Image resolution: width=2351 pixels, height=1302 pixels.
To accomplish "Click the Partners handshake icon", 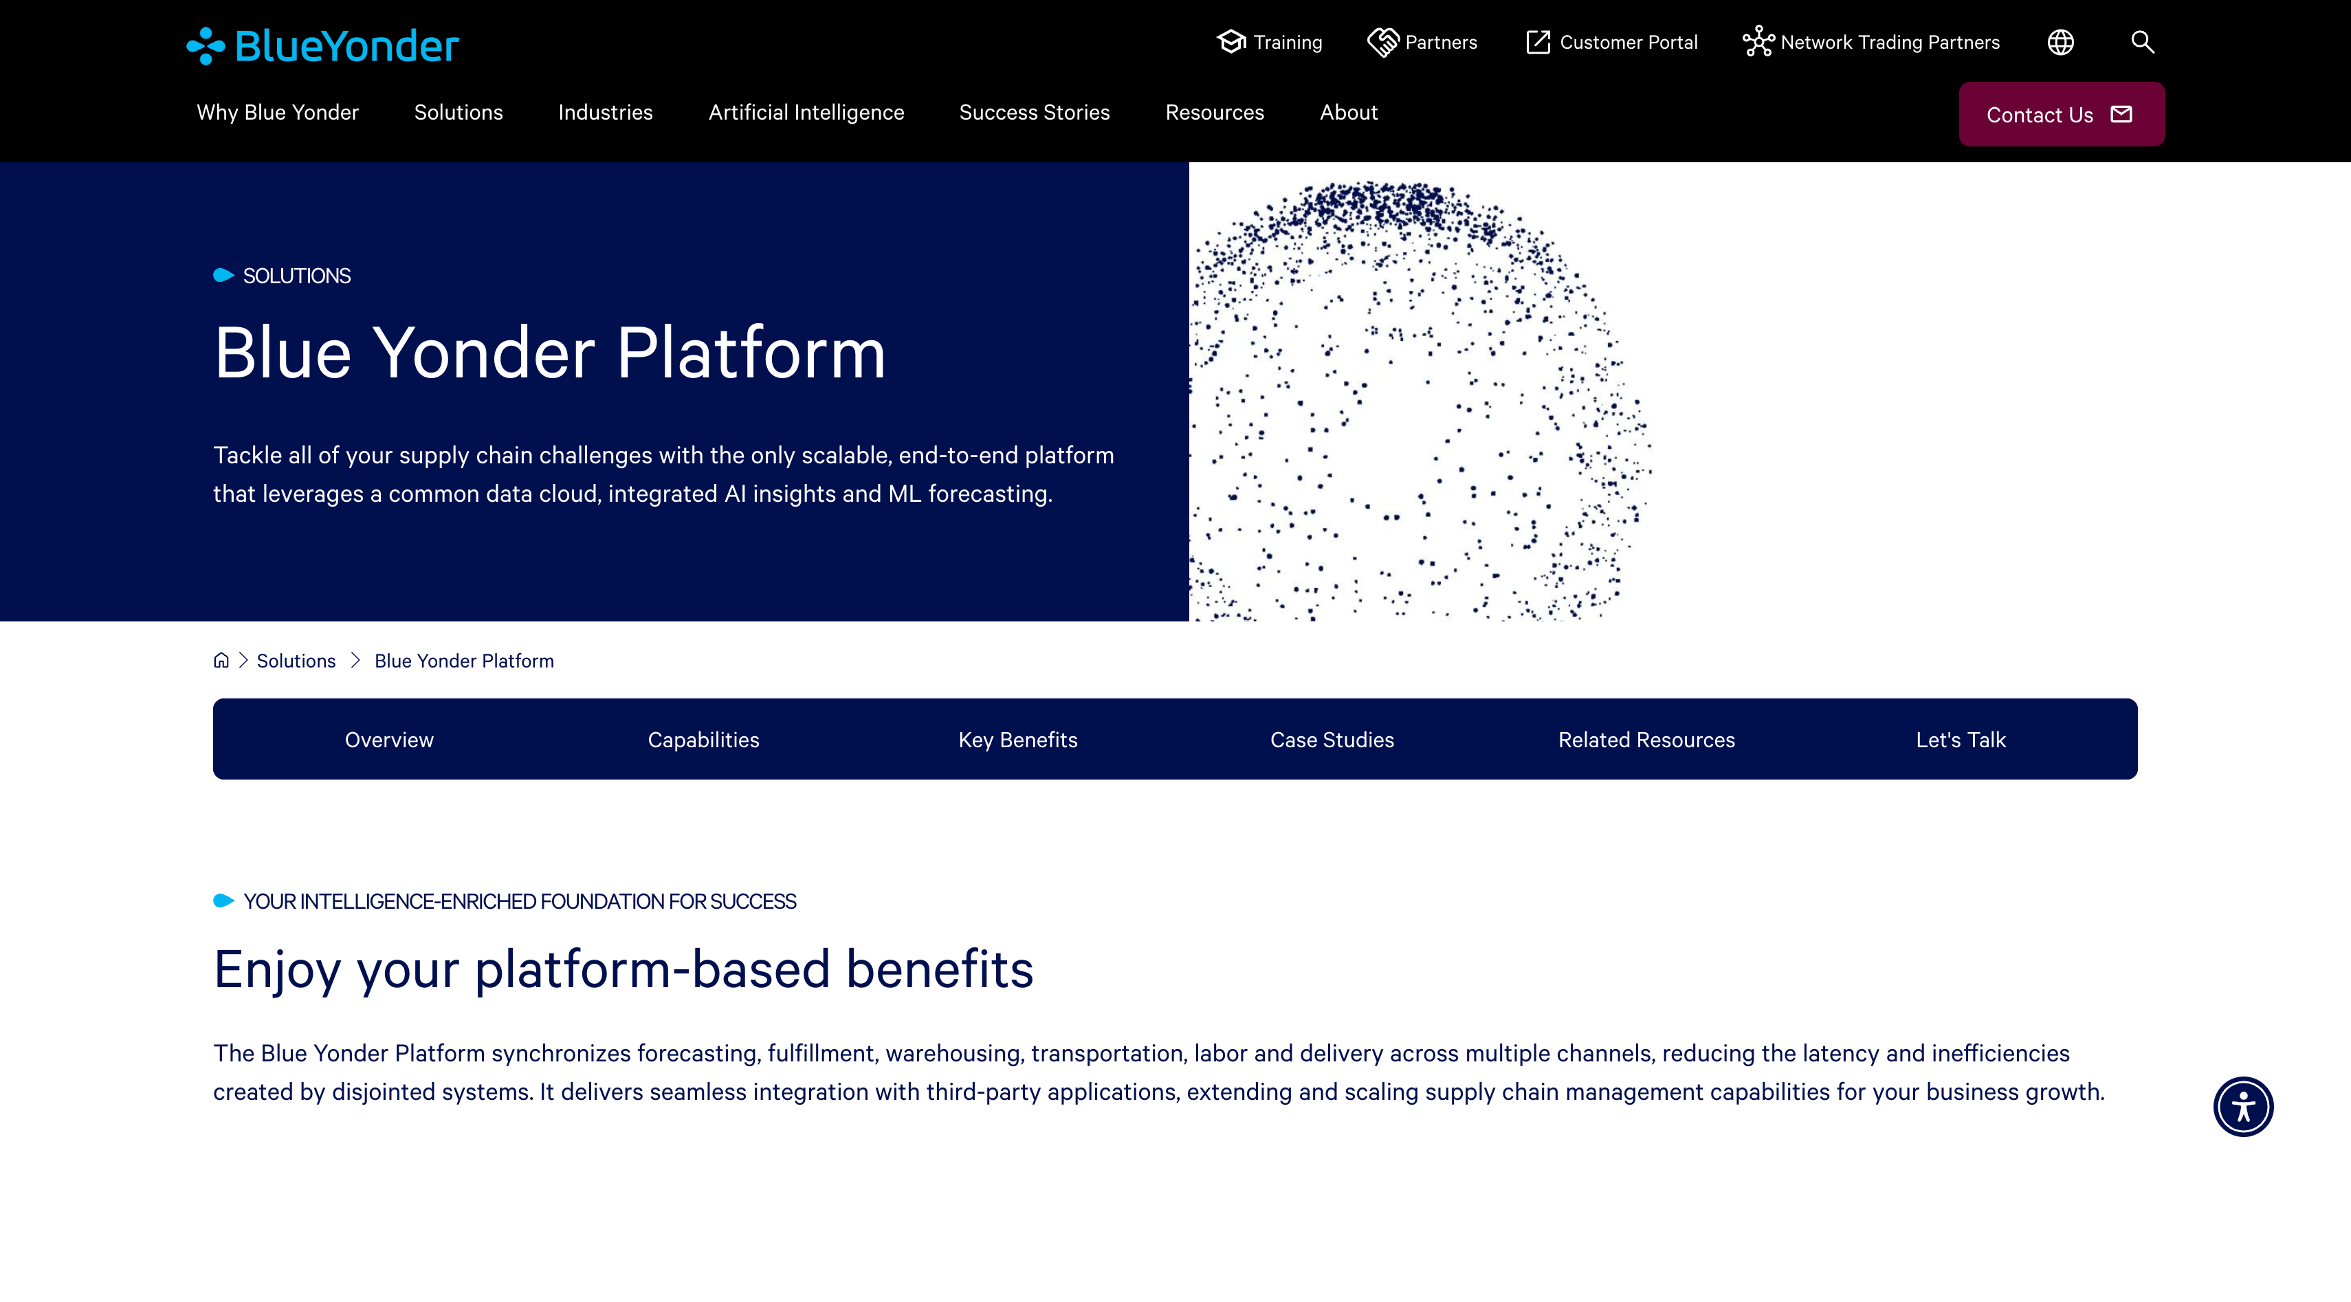I will (x=1382, y=42).
